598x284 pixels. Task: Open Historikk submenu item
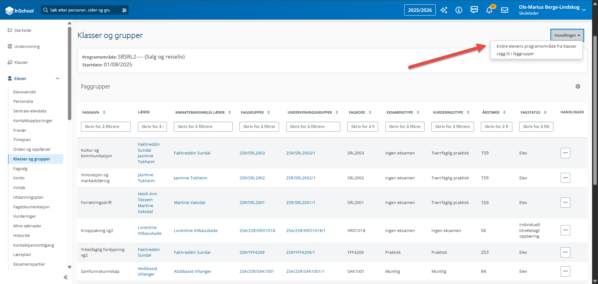point(21,235)
